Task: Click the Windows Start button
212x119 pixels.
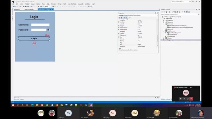Action: 13,105
